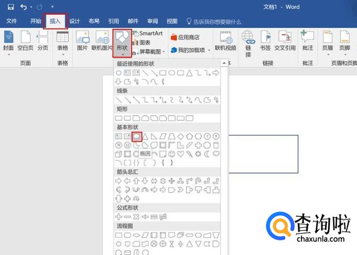Insert a 链接 hyperlink
357x255 pixels.
tap(248, 43)
